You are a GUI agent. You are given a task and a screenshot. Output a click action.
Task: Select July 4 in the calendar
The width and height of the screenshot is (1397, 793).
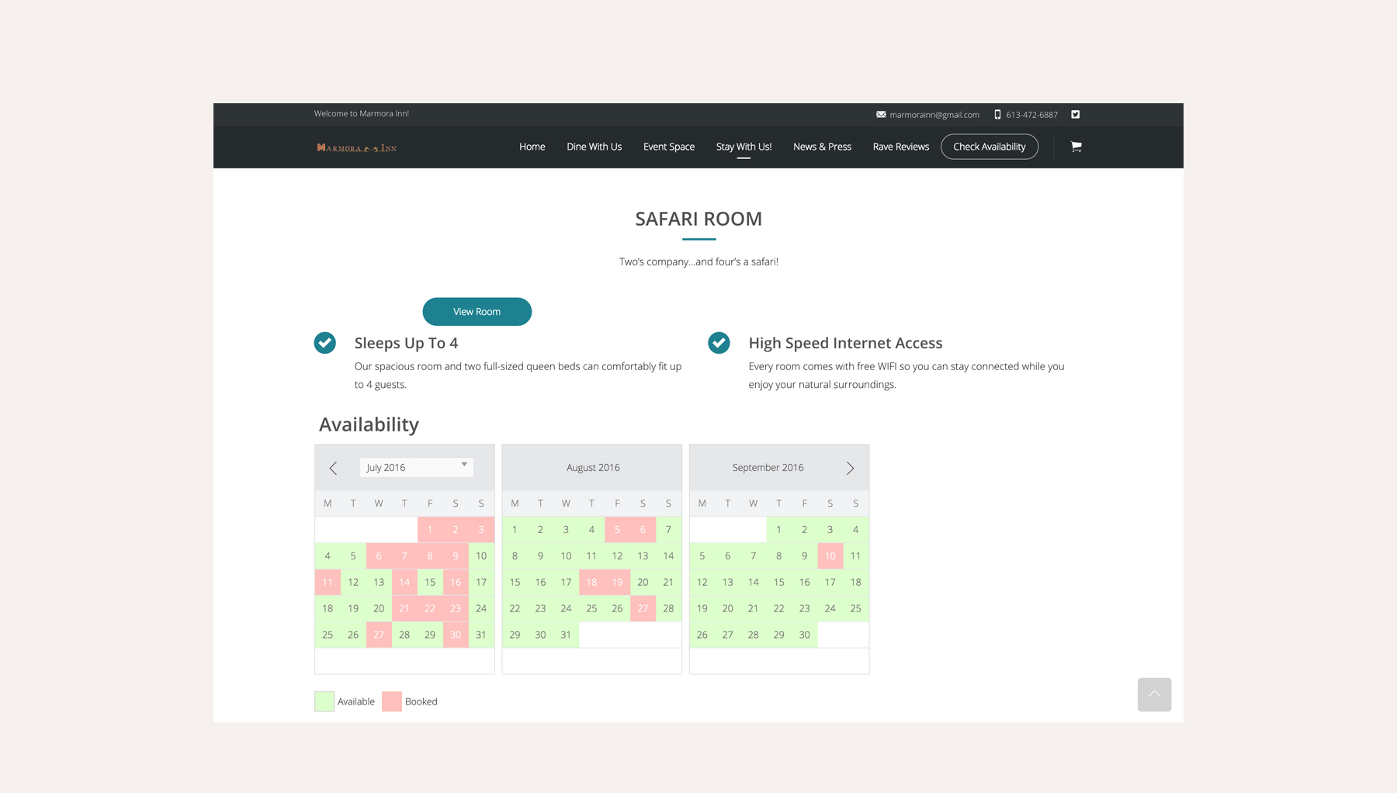coord(328,556)
